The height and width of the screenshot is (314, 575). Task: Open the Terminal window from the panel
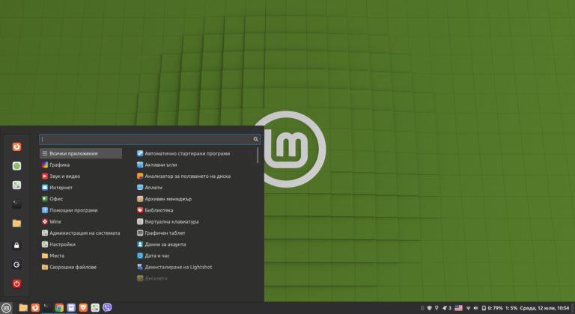pyautogui.click(x=47, y=308)
